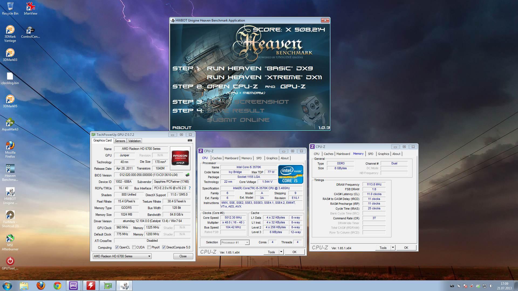Launch 3DMark03 desktop shortcut
This screenshot has height=291, width=518.
point(10,55)
